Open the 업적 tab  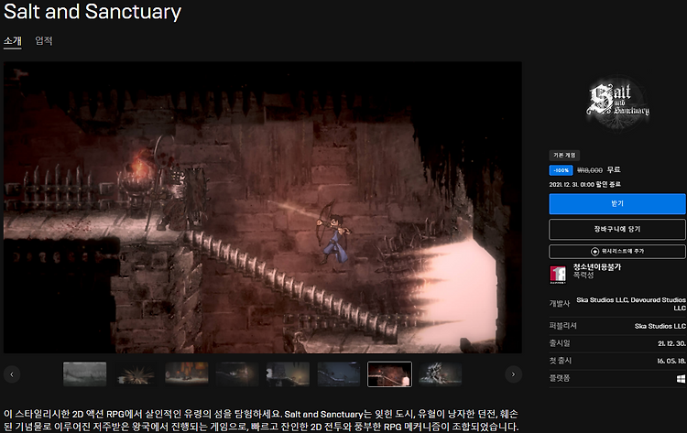coord(44,41)
